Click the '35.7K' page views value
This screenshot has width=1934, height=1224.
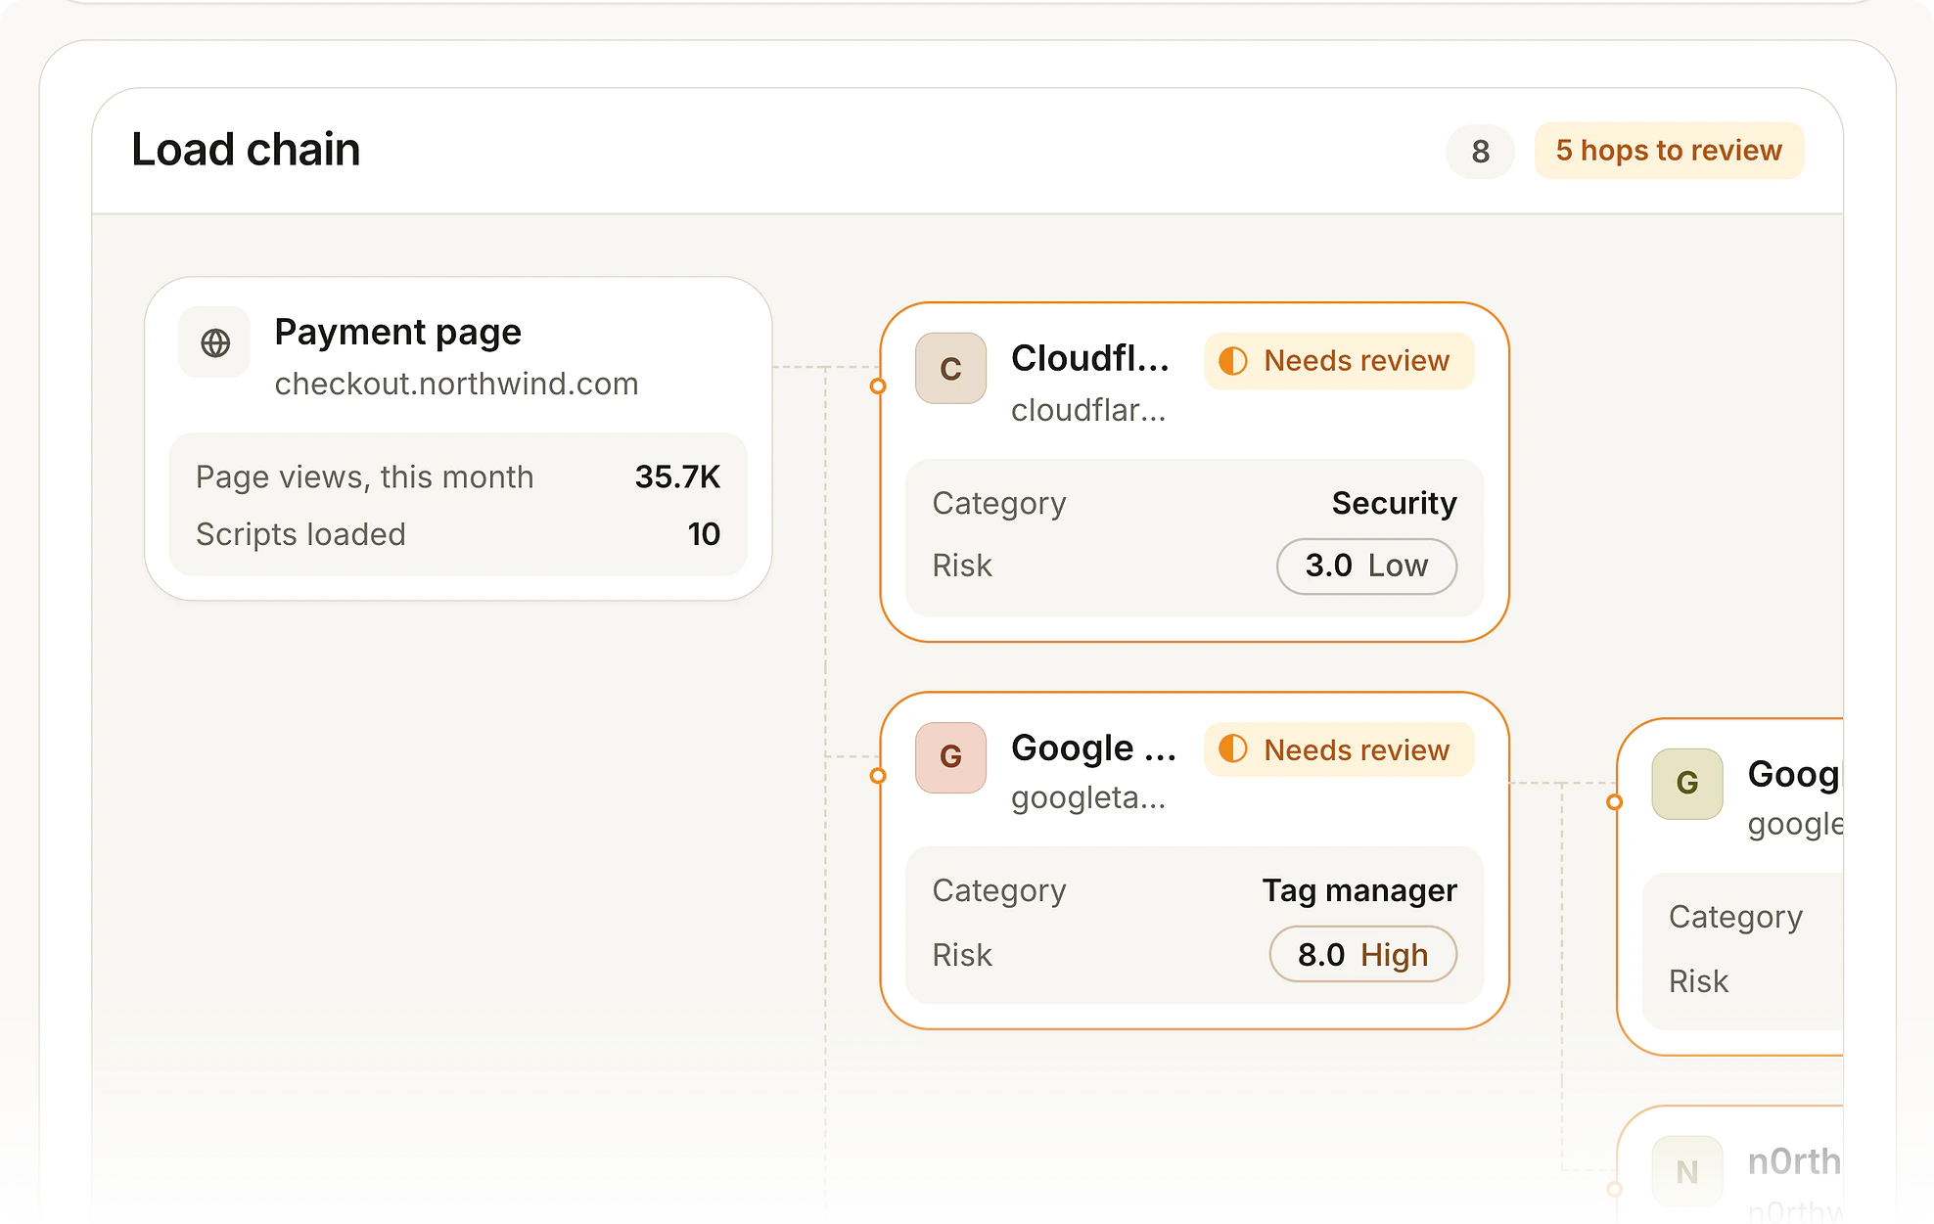[x=677, y=477]
